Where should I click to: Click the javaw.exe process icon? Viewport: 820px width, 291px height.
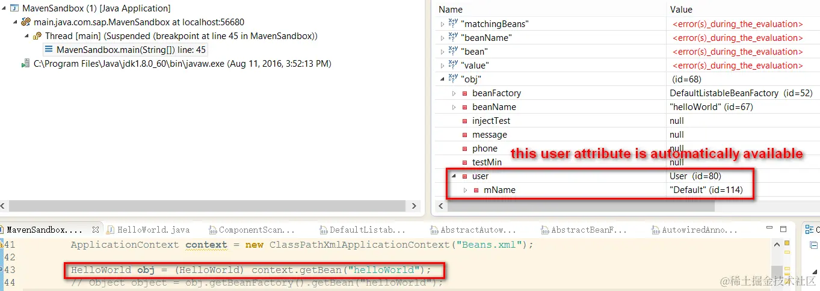click(x=26, y=63)
